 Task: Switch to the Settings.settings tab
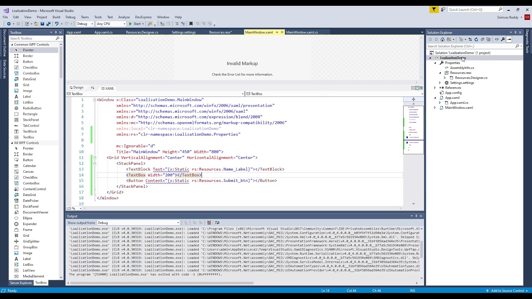point(183,32)
